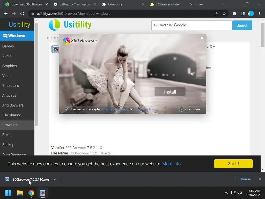
Task: Click the Google enhanced search field
Action: click(192, 25)
